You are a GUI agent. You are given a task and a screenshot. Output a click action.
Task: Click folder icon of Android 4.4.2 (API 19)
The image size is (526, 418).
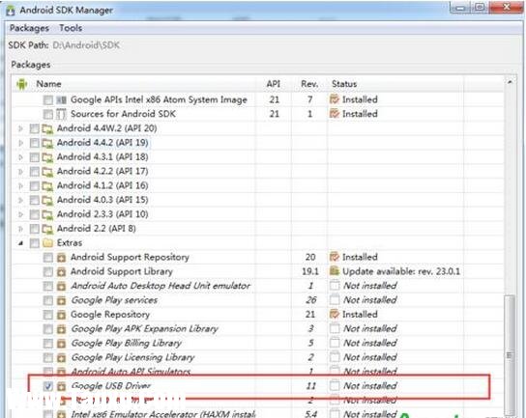click(47, 143)
